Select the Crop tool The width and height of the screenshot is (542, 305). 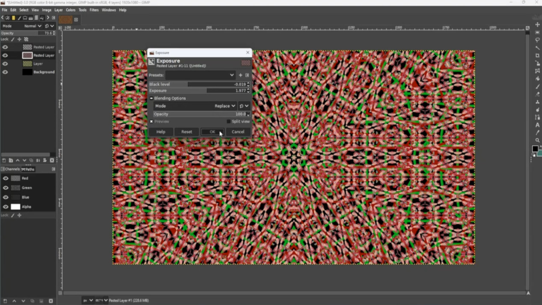[x=537, y=56]
